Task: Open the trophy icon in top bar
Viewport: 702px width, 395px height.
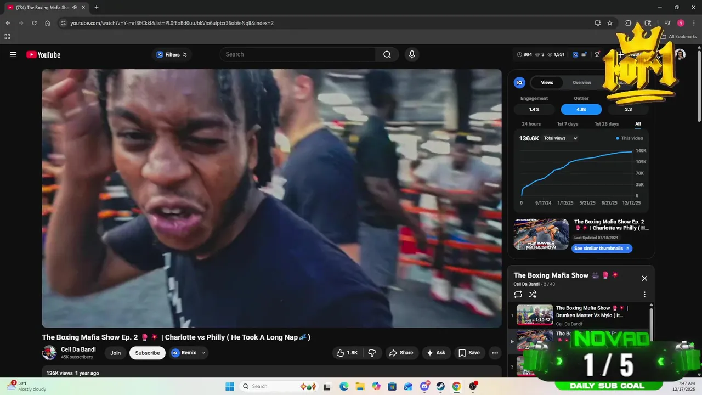Action: (x=597, y=54)
